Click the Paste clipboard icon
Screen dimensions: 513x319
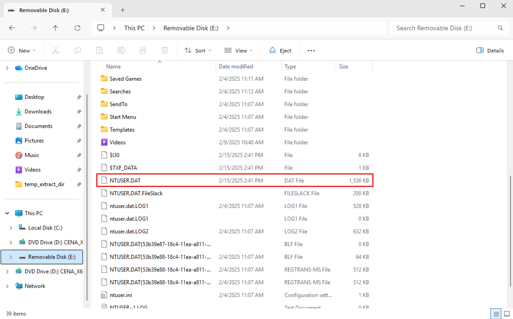99,50
